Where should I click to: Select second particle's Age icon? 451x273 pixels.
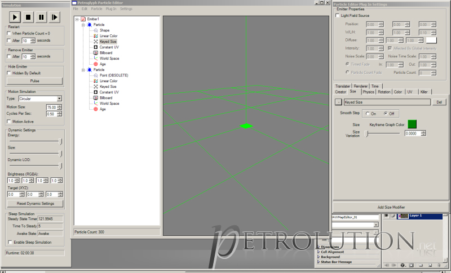96,109
